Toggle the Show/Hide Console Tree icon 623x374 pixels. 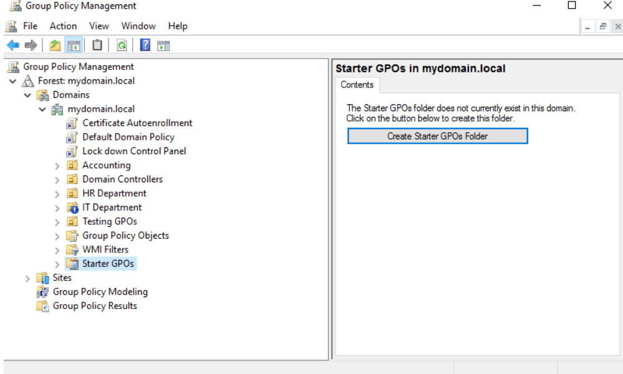pos(73,45)
